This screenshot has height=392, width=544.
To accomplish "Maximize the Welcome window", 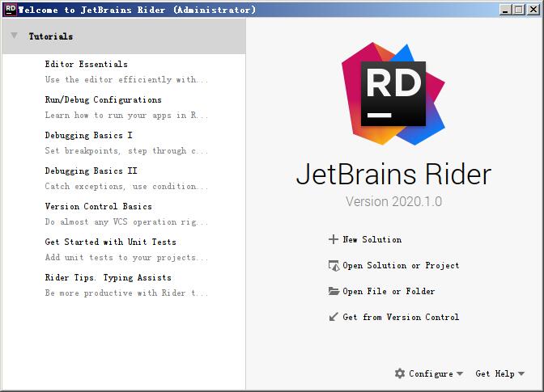I will [519, 10].
